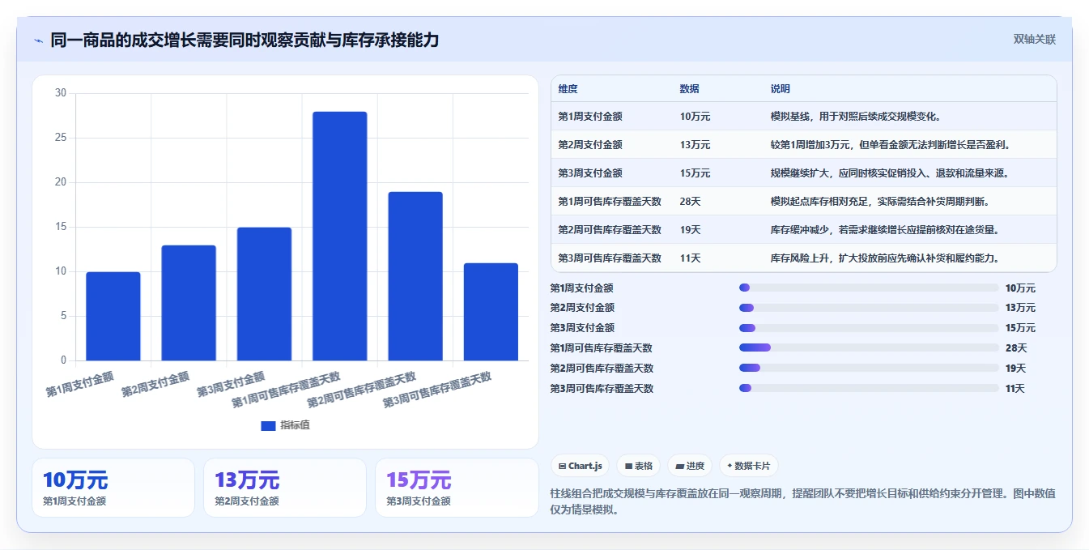Click the 指标值 legend label
The width and height of the screenshot is (1089, 550).
(x=295, y=425)
